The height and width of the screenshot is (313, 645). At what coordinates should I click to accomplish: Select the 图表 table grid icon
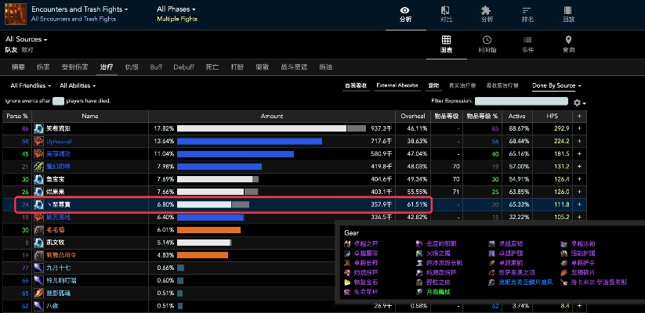tap(446, 43)
